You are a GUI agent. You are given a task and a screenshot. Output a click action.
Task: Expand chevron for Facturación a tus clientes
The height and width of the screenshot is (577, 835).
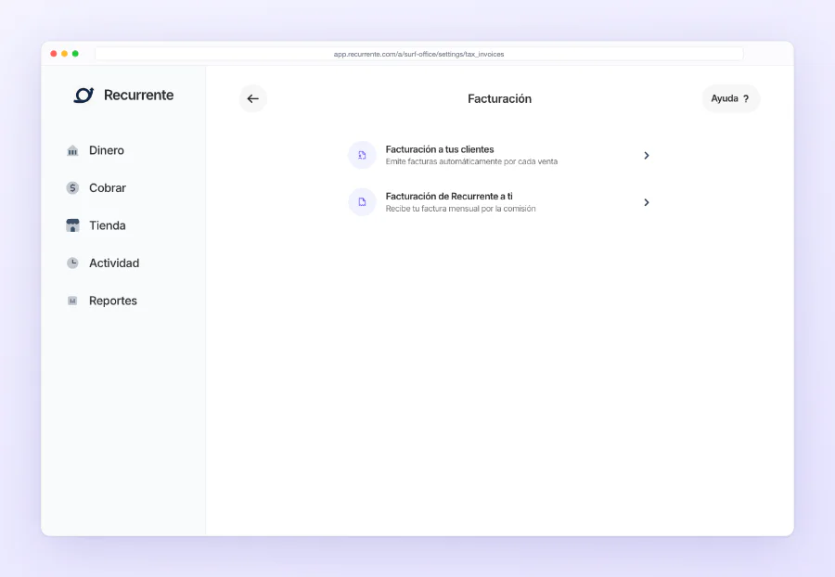tap(647, 156)
